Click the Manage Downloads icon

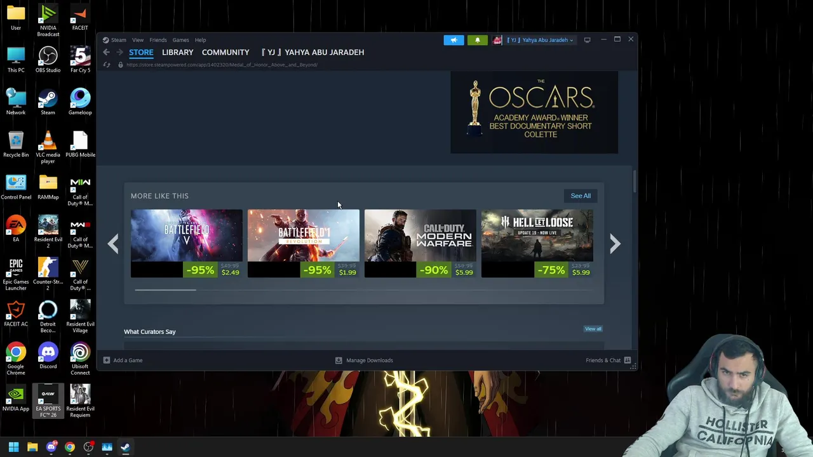pos(339,360)
